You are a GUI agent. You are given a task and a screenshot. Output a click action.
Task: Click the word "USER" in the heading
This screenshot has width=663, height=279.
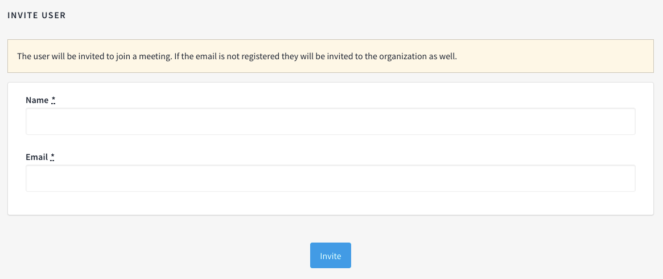(53, 15)
